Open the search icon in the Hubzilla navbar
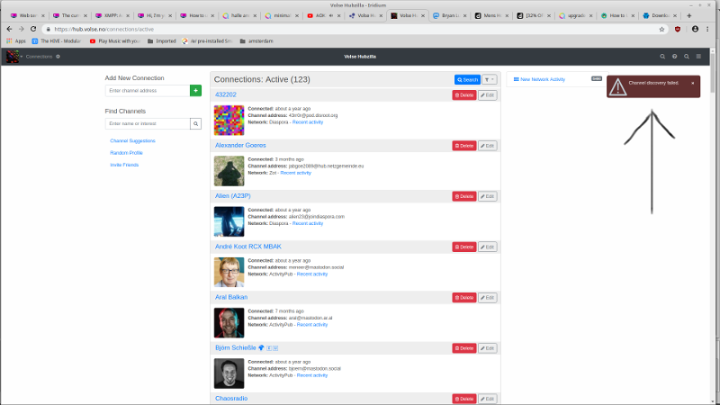This screenshot has height=405, width=720. [663, 57]
